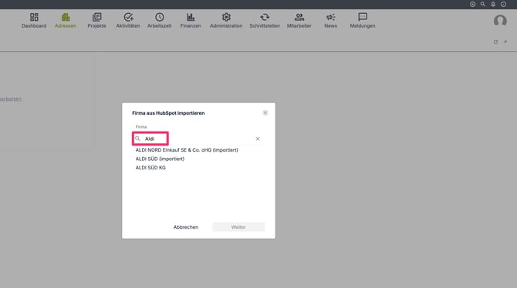Open the Projekte module

click(96, 21)
